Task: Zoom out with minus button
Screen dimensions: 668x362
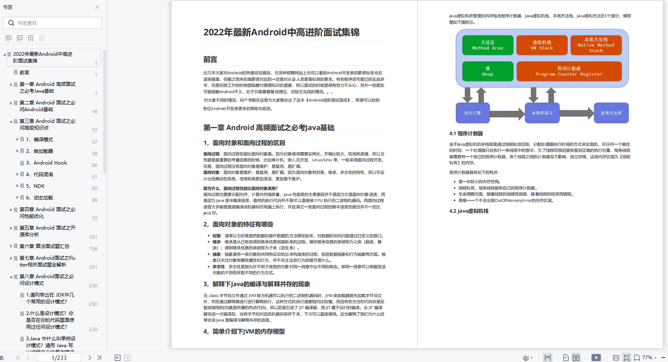Action: 663,358
